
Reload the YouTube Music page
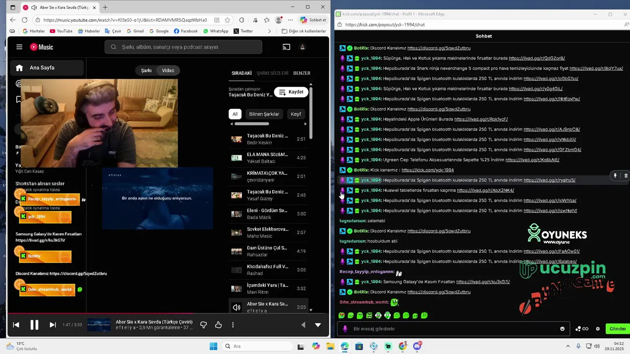tap(26, 20)
